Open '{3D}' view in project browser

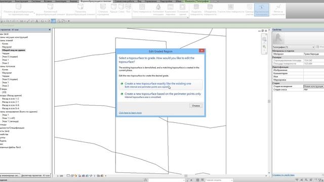point(4,92)
